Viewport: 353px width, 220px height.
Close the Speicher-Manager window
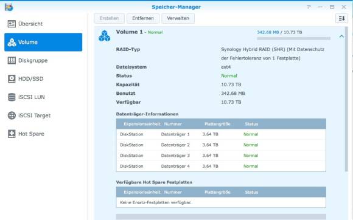pyautogui.click(x=343, y=7)
